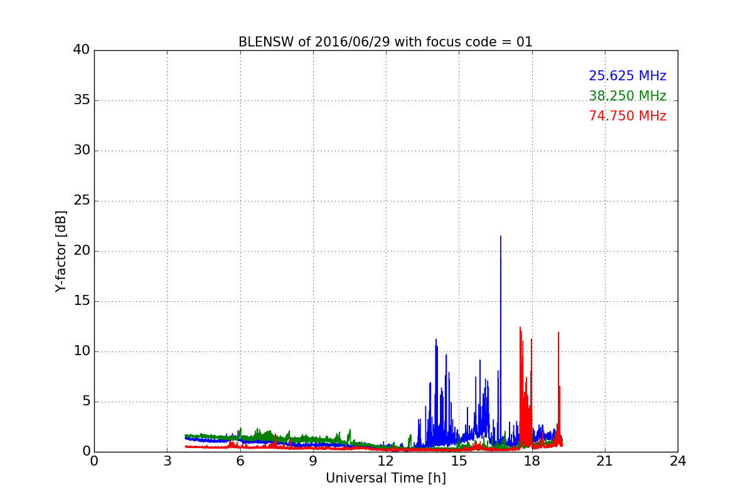
Task: Click the x-axis tick label 12
Action: [386, 461]
